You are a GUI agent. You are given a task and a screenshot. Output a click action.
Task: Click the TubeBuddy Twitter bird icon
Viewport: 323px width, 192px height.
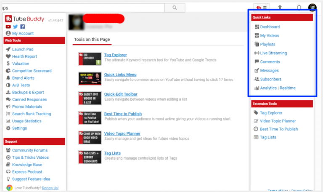coord(15,27)
